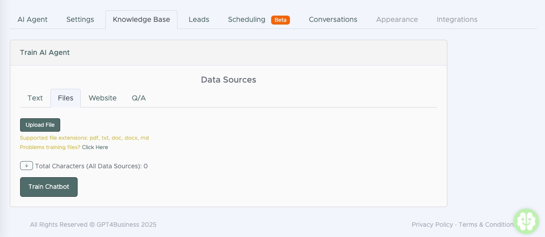Follow the 'Click Here' training help link
545x237 pixels.
(95, 147)
